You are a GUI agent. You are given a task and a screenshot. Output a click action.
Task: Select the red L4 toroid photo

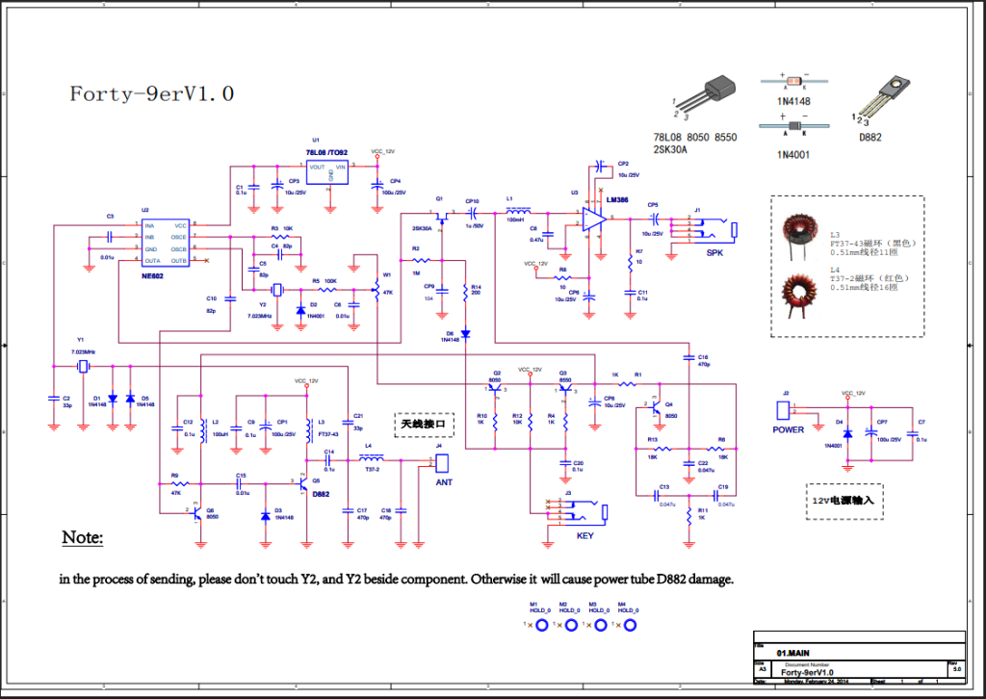[798, 295]
